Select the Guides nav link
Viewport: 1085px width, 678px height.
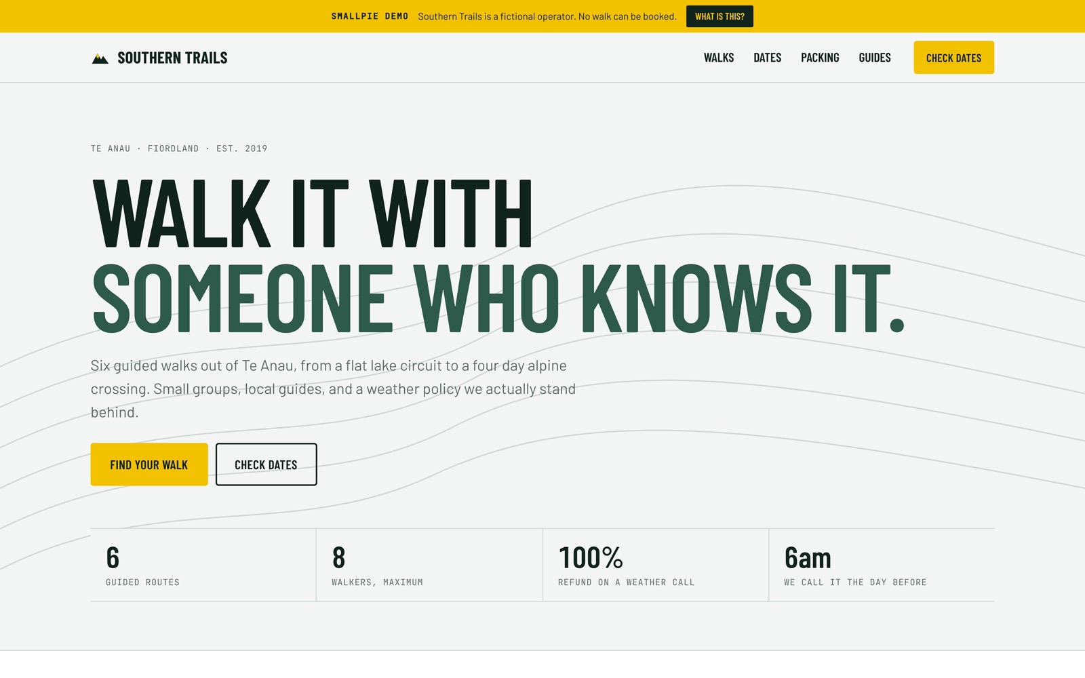875,58
